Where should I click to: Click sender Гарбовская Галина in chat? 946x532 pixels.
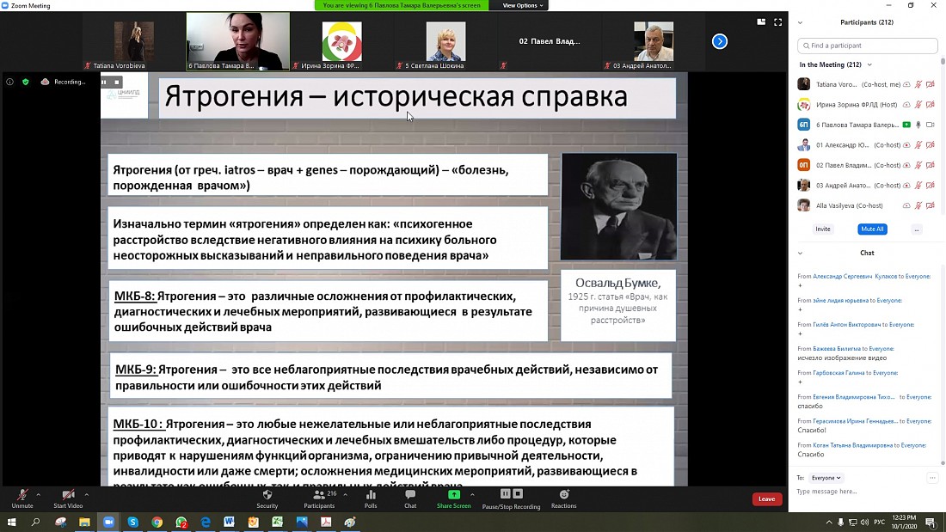pyautogui.click(x=838, y=373)
